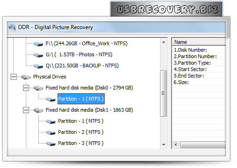Select Partition - 1 under Disk0
Image resolution: width=237 pixels, height=168 pixels.
tap(81, 99)
